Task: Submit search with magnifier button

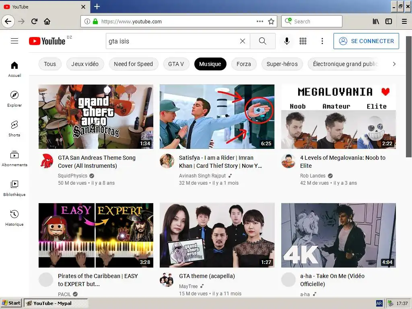Action: click(x=262, y=41)
